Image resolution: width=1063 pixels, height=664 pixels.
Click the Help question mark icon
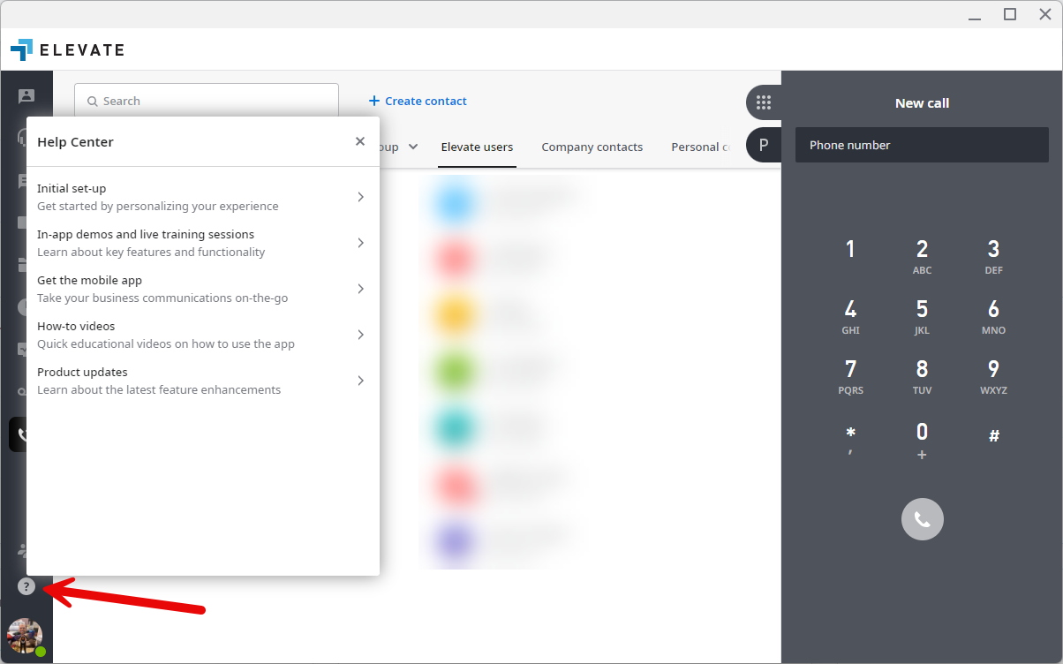26,586
